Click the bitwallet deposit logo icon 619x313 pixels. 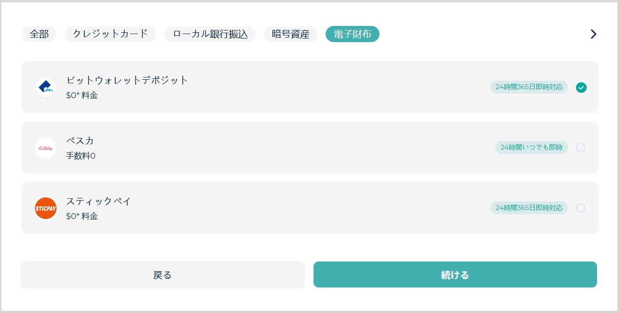point(46,87)
